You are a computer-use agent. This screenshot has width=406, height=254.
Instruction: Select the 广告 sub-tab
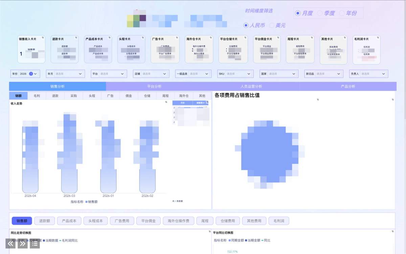[110, 96]
